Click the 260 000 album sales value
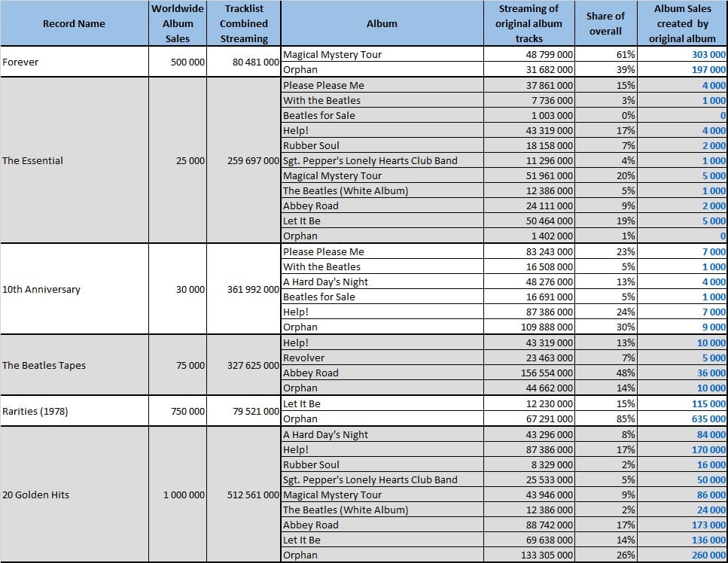Image resolution: width=728 pixels, height=563 pixels. [682, 555]
